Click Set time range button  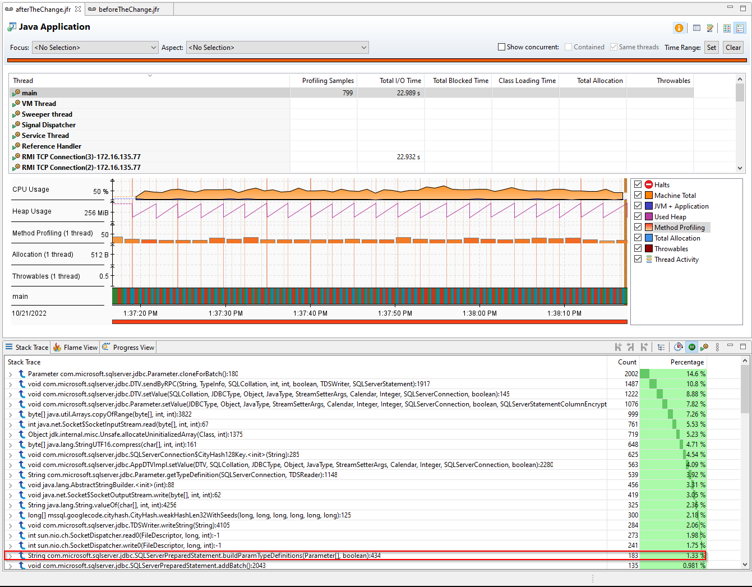[x=712, y=48]
